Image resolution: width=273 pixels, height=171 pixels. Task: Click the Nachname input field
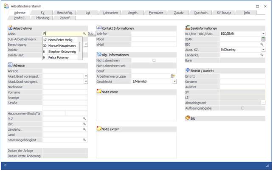click(65, 87)
